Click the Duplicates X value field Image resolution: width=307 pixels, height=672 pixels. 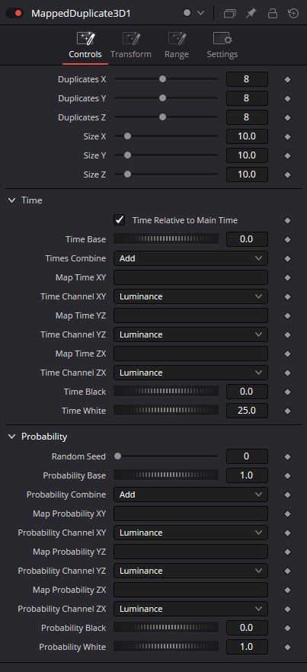click(247, 79)
